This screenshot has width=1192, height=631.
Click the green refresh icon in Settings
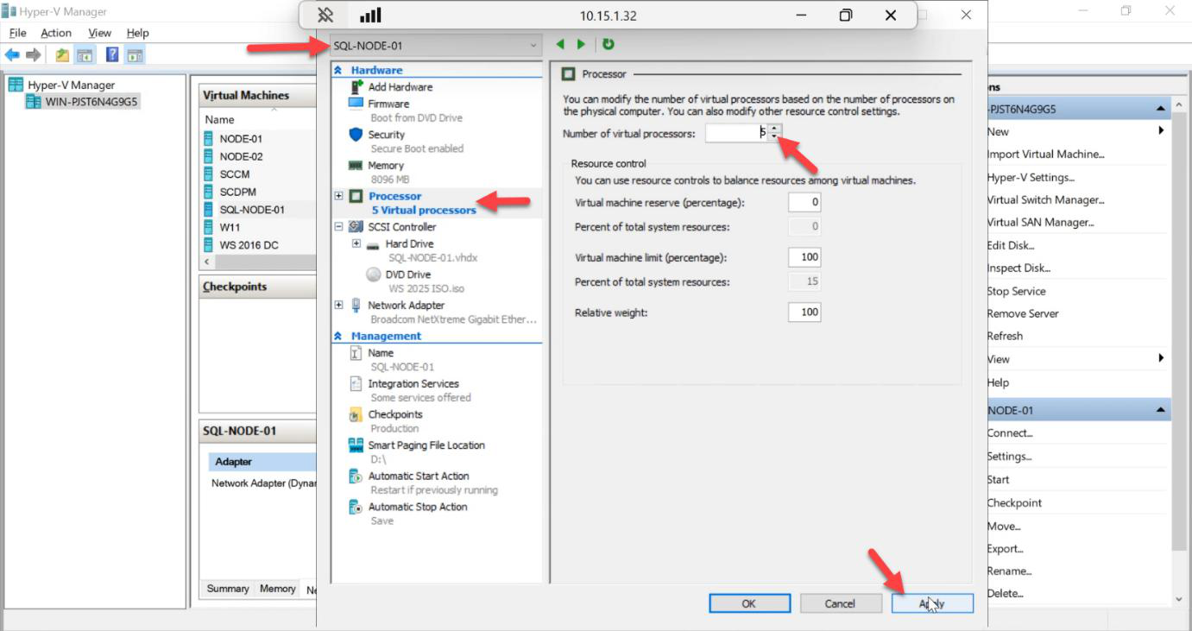pyautogui.click(x=609, y=44)
